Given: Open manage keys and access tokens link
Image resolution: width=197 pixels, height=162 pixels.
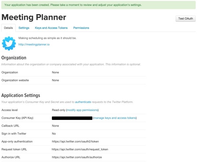Looking at the screenshot, I should [x=115, y=118].
